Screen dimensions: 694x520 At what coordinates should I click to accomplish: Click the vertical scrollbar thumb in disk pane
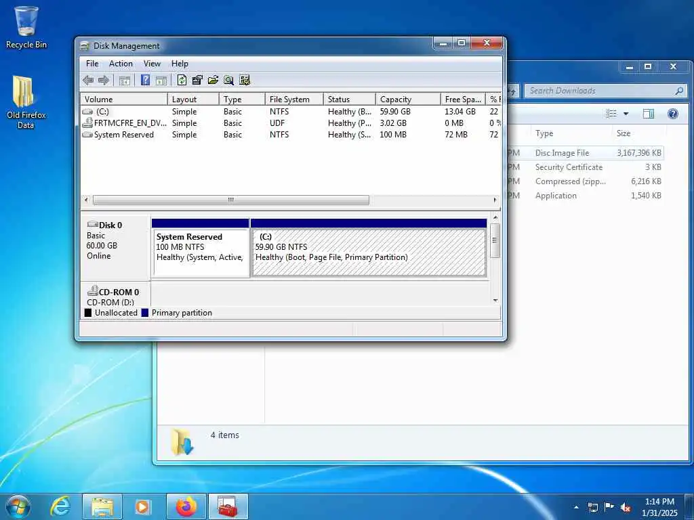(495, 240)
